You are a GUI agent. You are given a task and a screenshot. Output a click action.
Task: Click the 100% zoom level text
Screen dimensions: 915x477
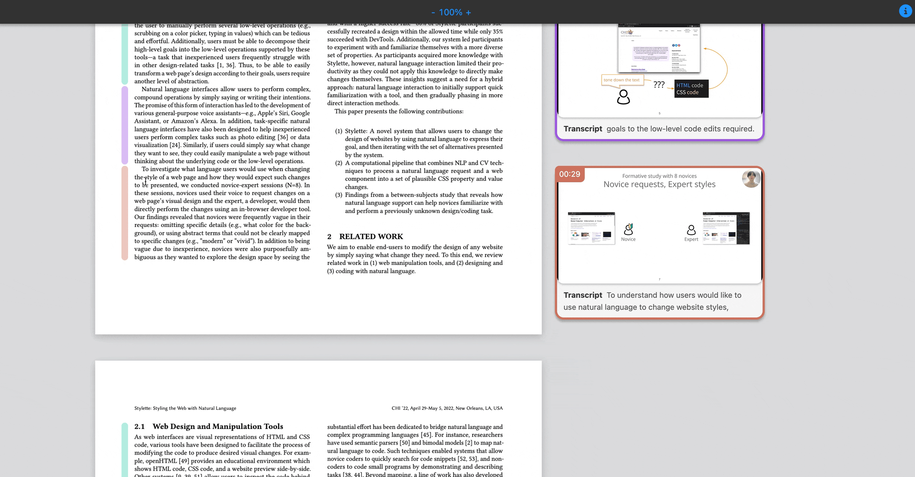(x=451, y=12)
